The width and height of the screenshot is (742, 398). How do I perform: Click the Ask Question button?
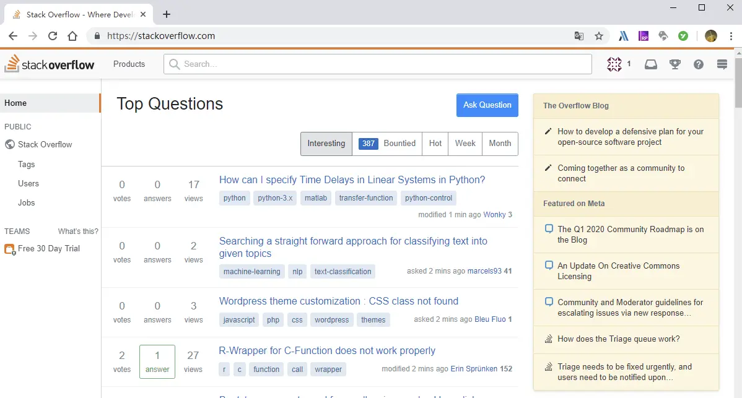click(x=487, y=105)
